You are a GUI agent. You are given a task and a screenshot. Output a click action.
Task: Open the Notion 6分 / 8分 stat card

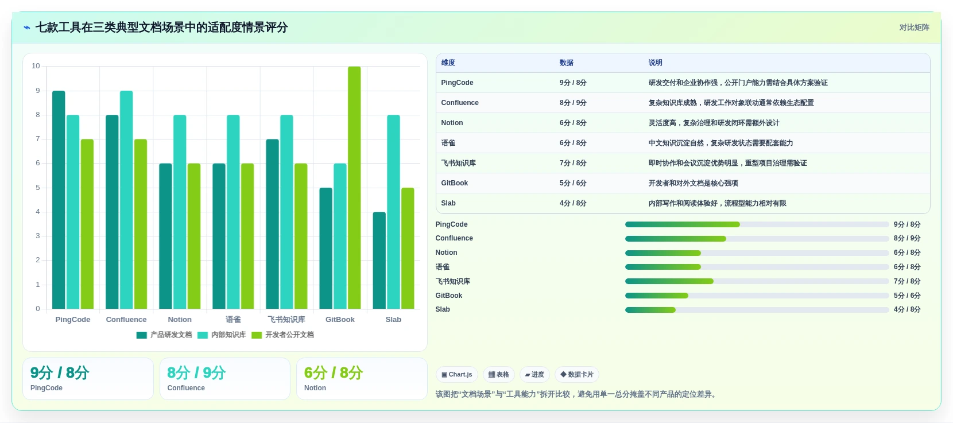tap(362, 379)
